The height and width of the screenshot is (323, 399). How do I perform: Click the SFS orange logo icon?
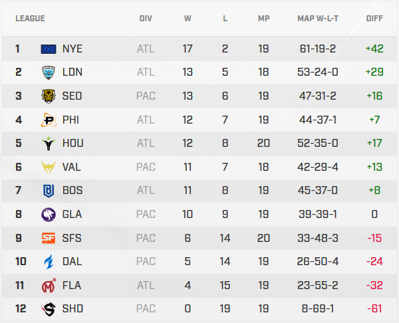49,237
